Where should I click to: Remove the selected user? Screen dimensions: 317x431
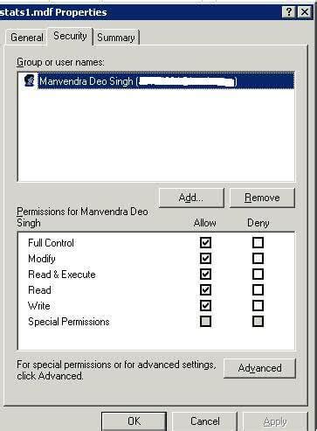(x=262, y=198)
